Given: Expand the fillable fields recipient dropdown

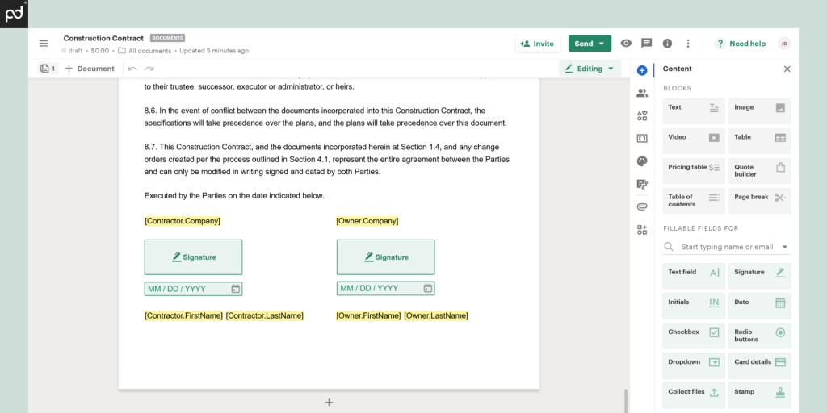Looking at the screenshot, I should pos(785,247).
